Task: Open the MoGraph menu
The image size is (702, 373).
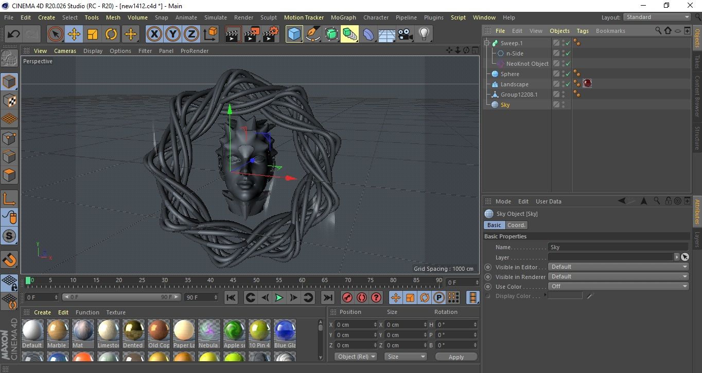Action: (343, 17)
